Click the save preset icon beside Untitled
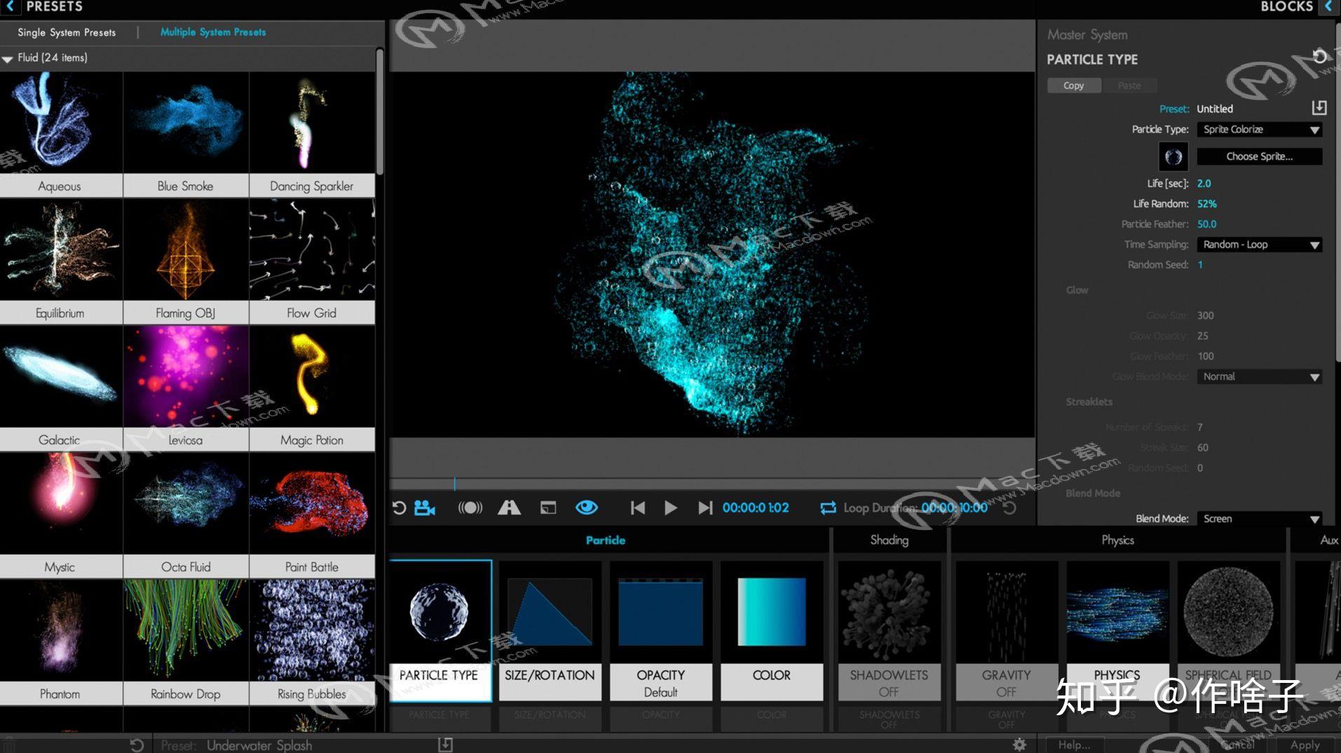Screen dimensions: 1341x753 click(x=1321, y=108)
